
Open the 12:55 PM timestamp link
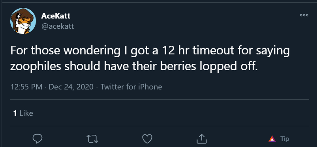[26, 87]
